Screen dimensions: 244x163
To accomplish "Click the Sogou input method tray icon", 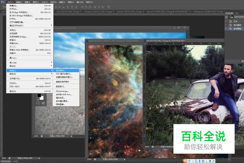I will pos(185,161).
